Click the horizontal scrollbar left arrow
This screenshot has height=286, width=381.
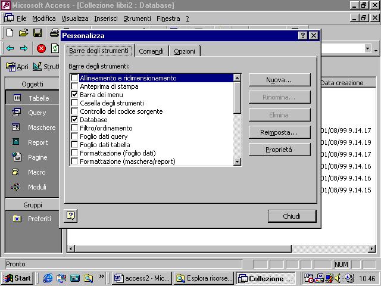(71, 248)
